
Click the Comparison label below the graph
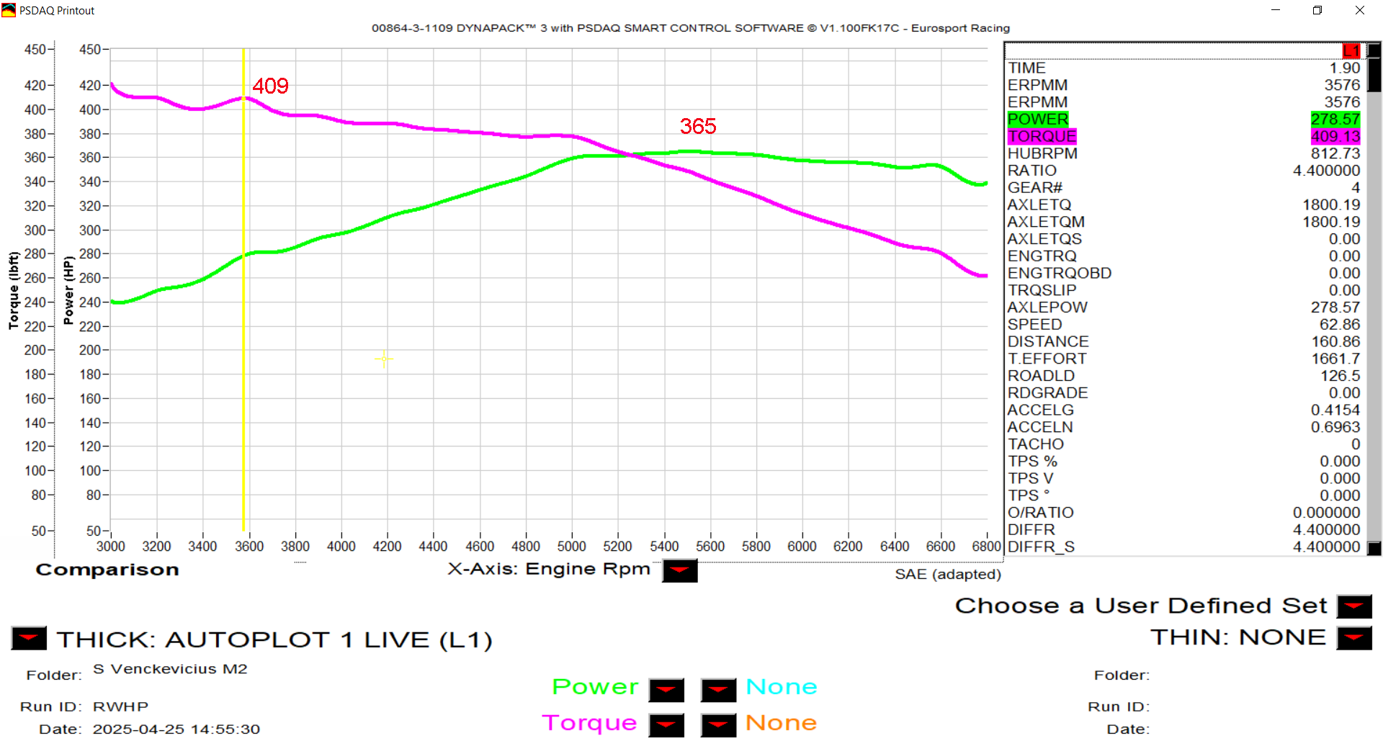point(107,570)
